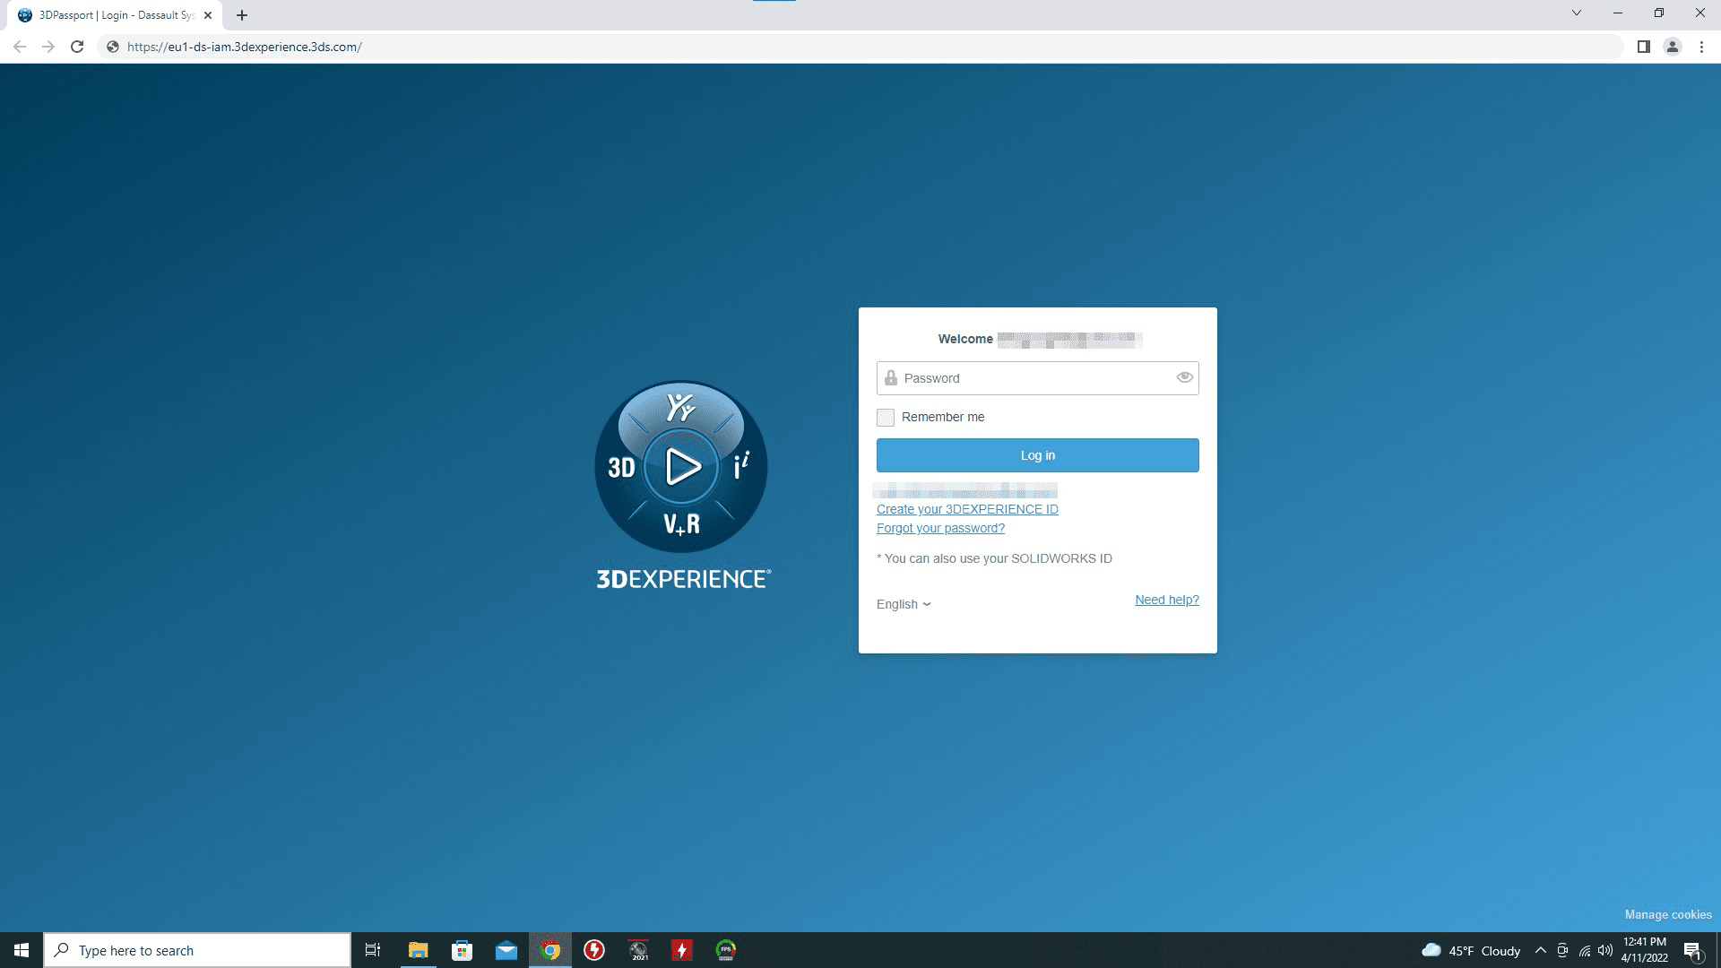The height and width of the screenshot is (968, 1721).
Task: Open the browser profile icon
Action: pos(1672,47)
